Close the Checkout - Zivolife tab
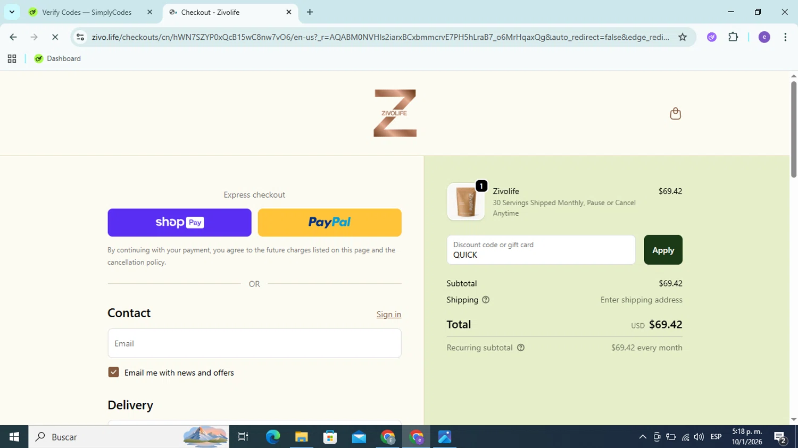Viewport: 798px width, 448px height. click(289, 12)
